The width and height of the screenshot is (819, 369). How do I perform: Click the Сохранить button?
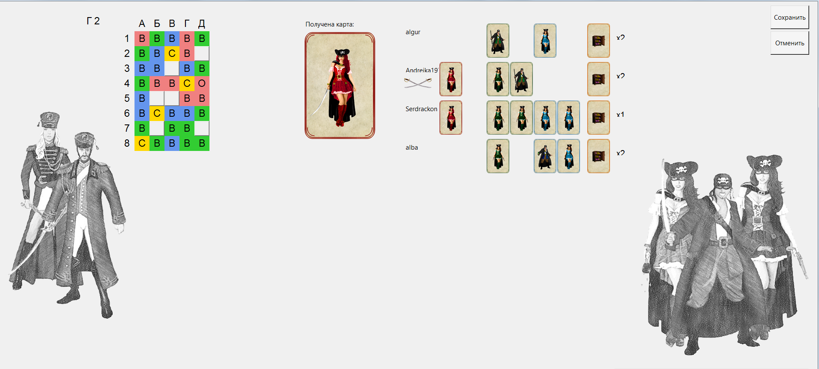pyautogui.click(x=789, y=18)
